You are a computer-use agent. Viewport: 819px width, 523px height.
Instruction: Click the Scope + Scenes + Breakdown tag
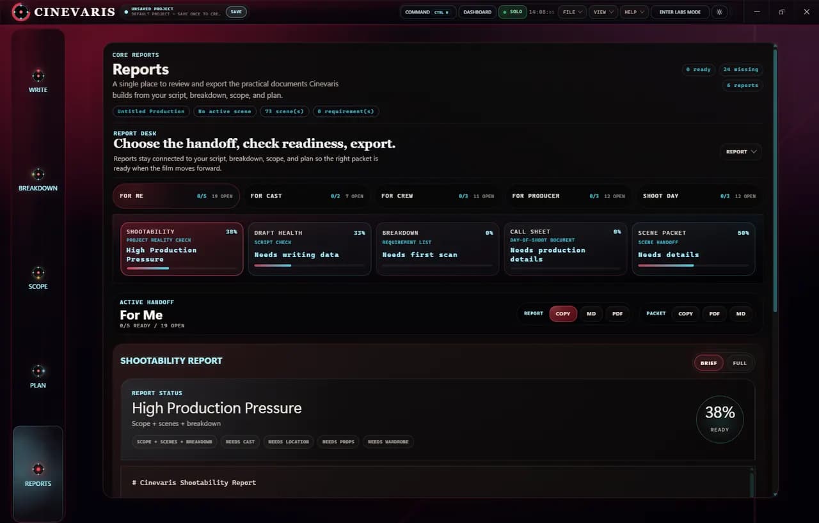click(175, 442)
